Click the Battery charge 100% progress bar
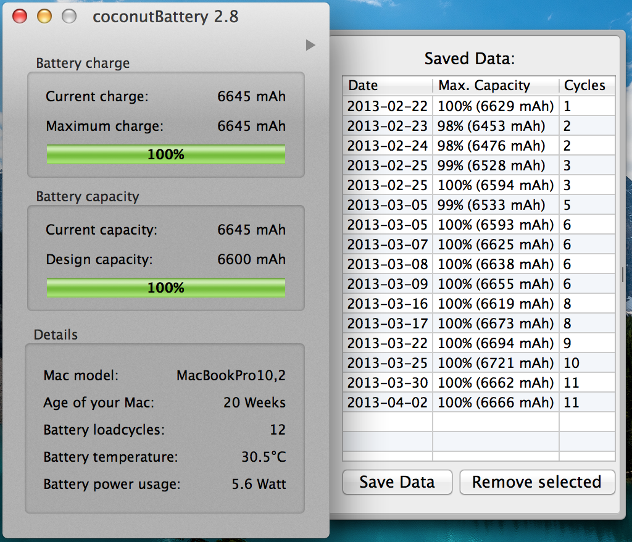This screenshot has height=542, width=632. (165, 154)
